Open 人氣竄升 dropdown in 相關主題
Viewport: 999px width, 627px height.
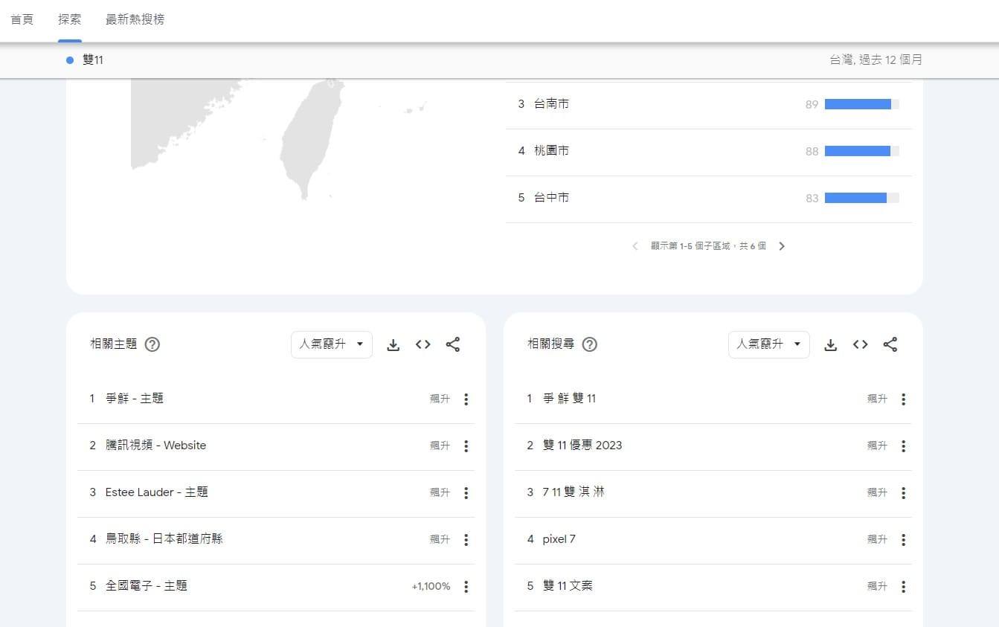[332, 344]
